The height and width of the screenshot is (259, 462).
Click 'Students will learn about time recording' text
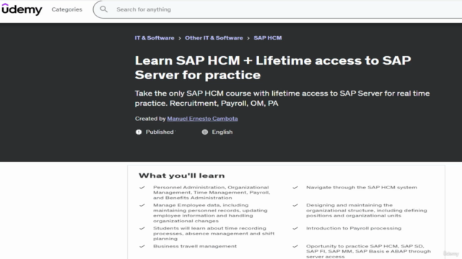click(x=214, y=233)
